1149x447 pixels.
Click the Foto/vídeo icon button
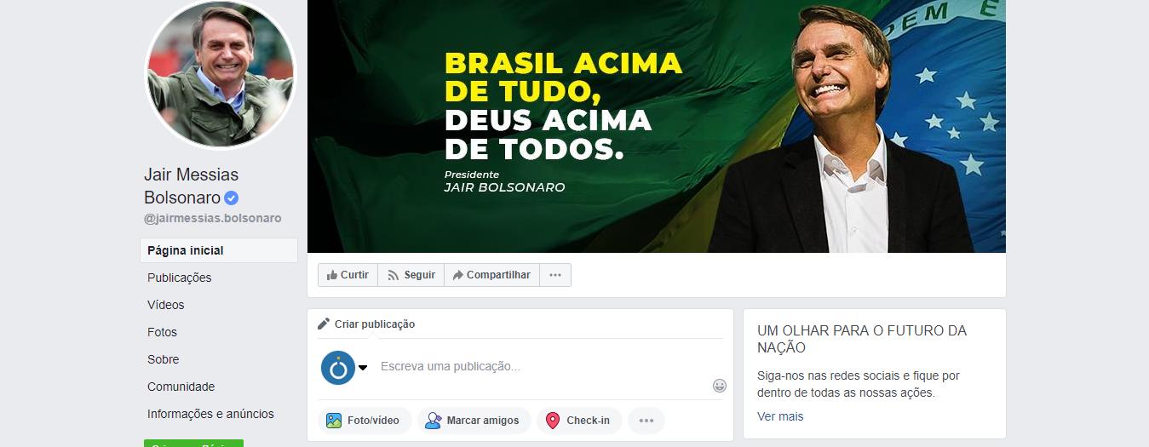tap(365, 421)
